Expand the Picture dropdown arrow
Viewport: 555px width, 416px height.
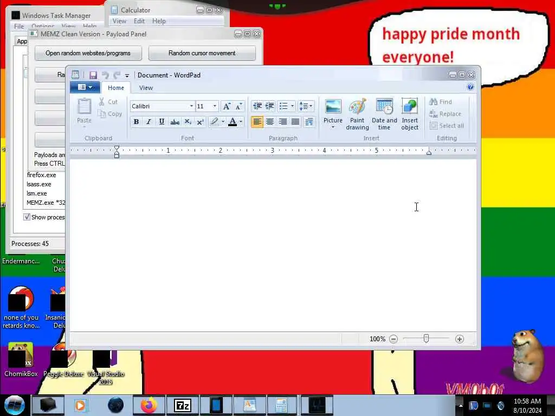(x=333, y=127)
